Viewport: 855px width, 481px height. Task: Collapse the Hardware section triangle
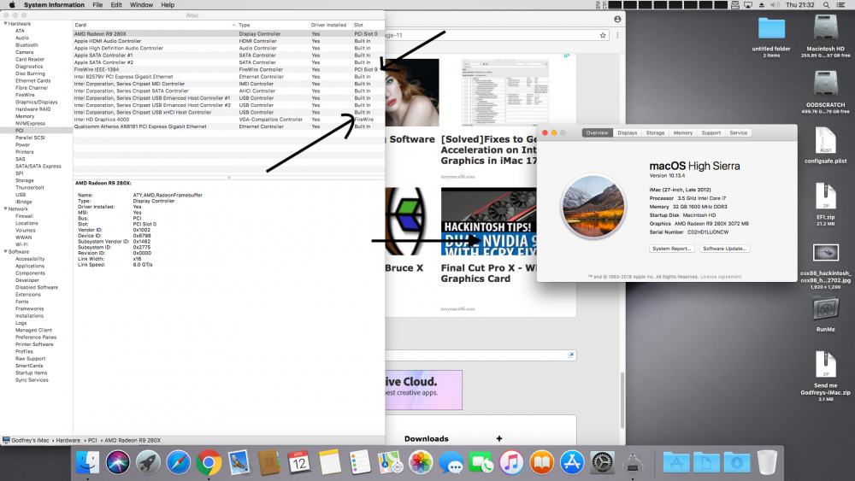(5, 24)
